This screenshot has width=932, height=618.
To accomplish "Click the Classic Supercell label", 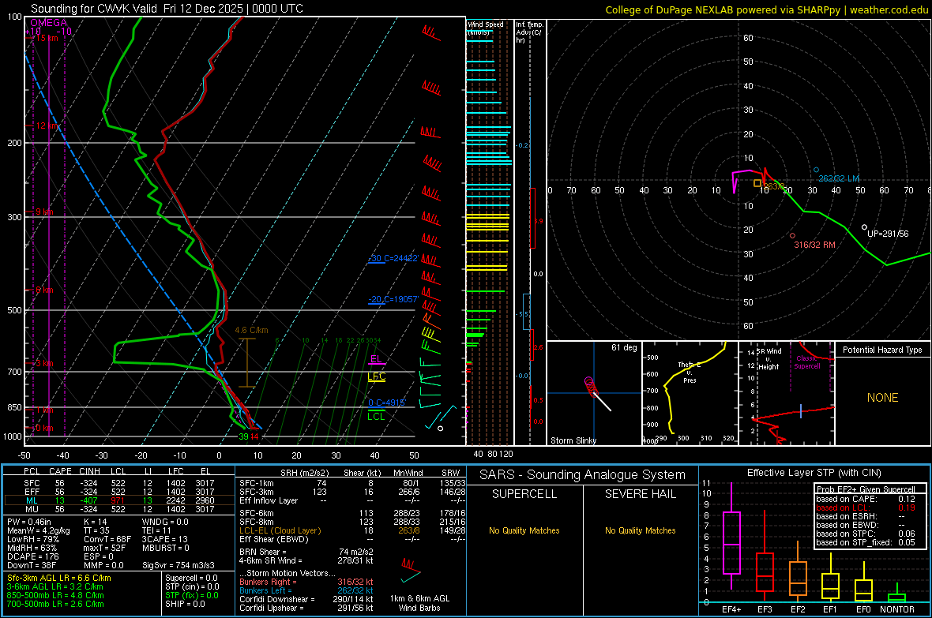I will (x=807, y=362).
